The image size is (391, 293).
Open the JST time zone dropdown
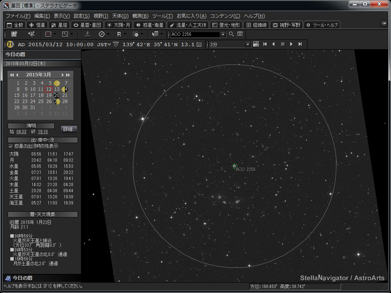(109, 45)
